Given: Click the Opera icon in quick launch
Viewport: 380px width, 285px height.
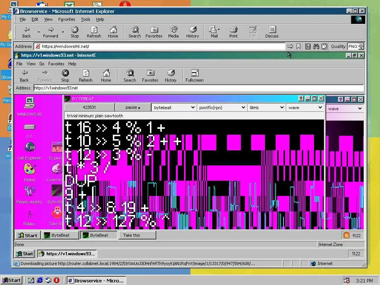Looking at the screenshot, I should tap(57, 281).
